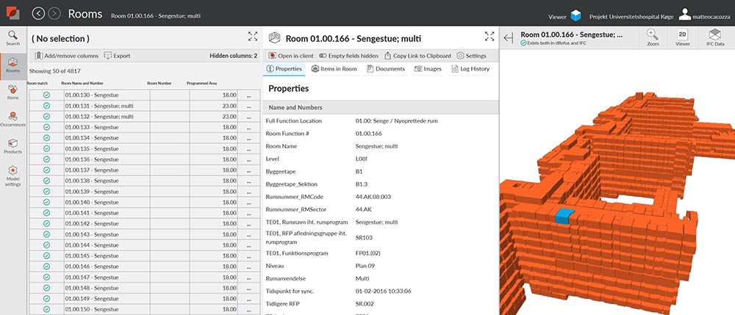The width and height of the screenshot is (735, 315).
Task: Export the rooms list
Action: coord(117,56)
